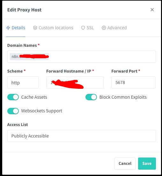Close the Edit Proxy Host dialog
Viewport: 162px width, 176px height.
click(x=152, y=10)
